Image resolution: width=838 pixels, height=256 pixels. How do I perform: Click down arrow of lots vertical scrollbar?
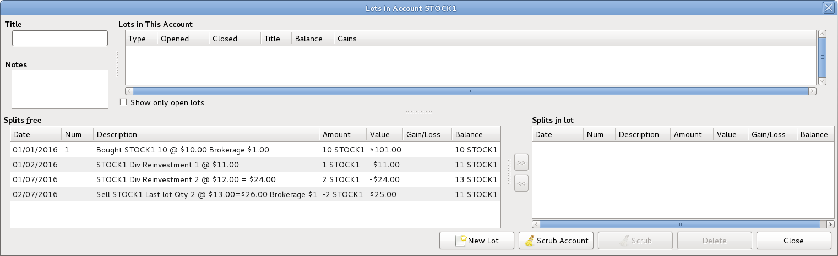tap(823, 81)
